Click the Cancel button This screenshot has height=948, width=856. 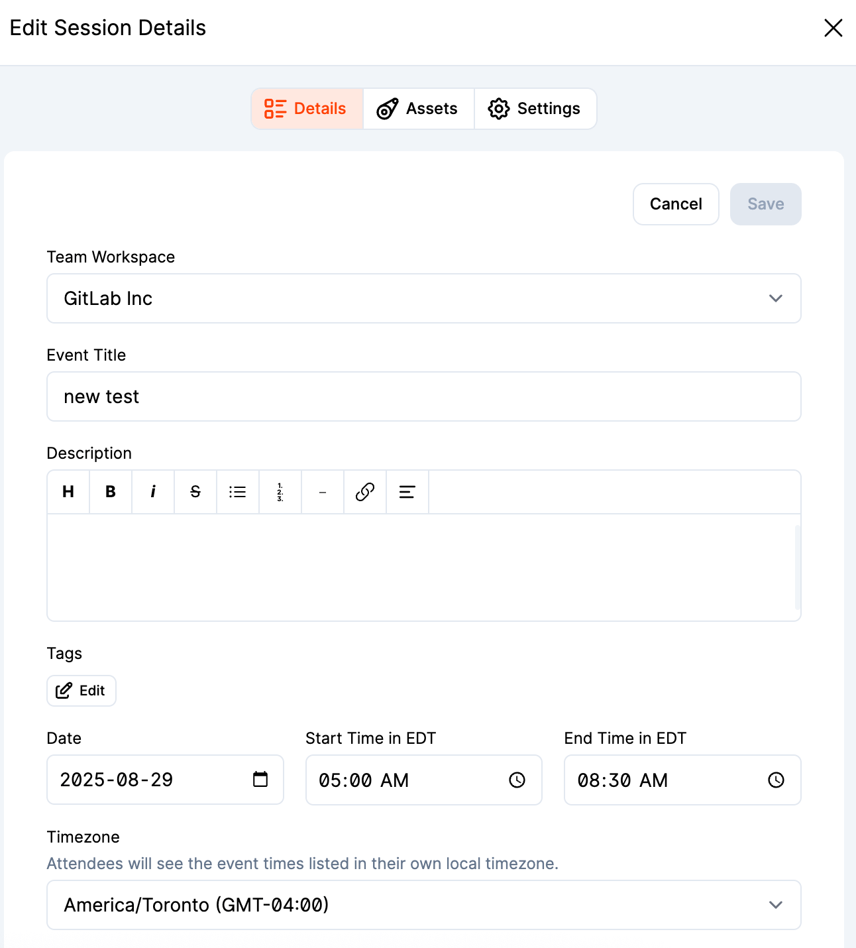click(676, 204)
